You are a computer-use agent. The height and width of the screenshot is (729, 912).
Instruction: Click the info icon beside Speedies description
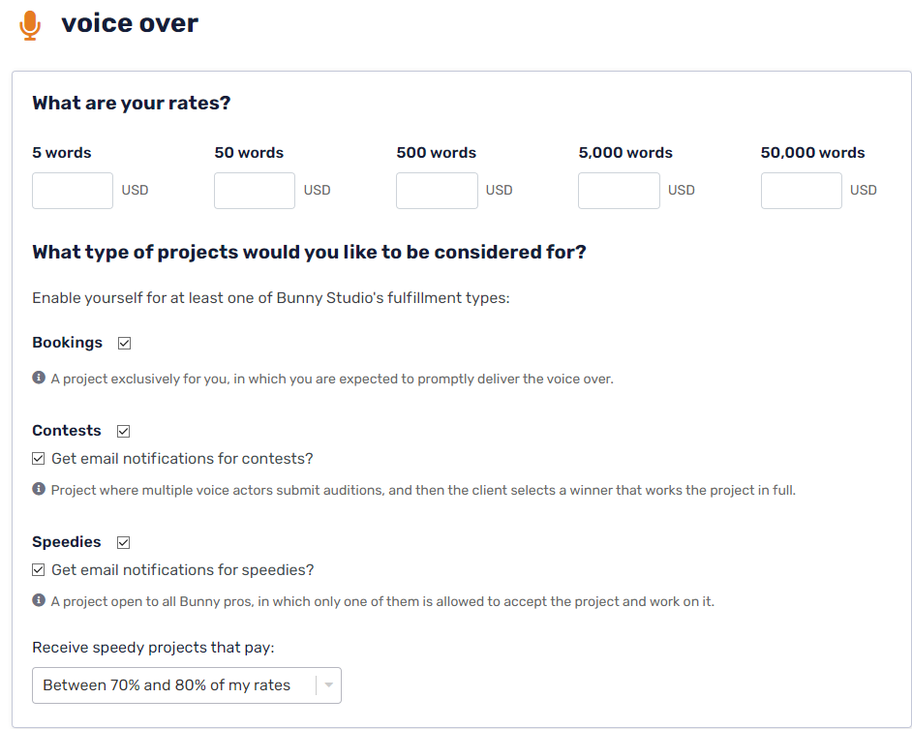point(39,600)
